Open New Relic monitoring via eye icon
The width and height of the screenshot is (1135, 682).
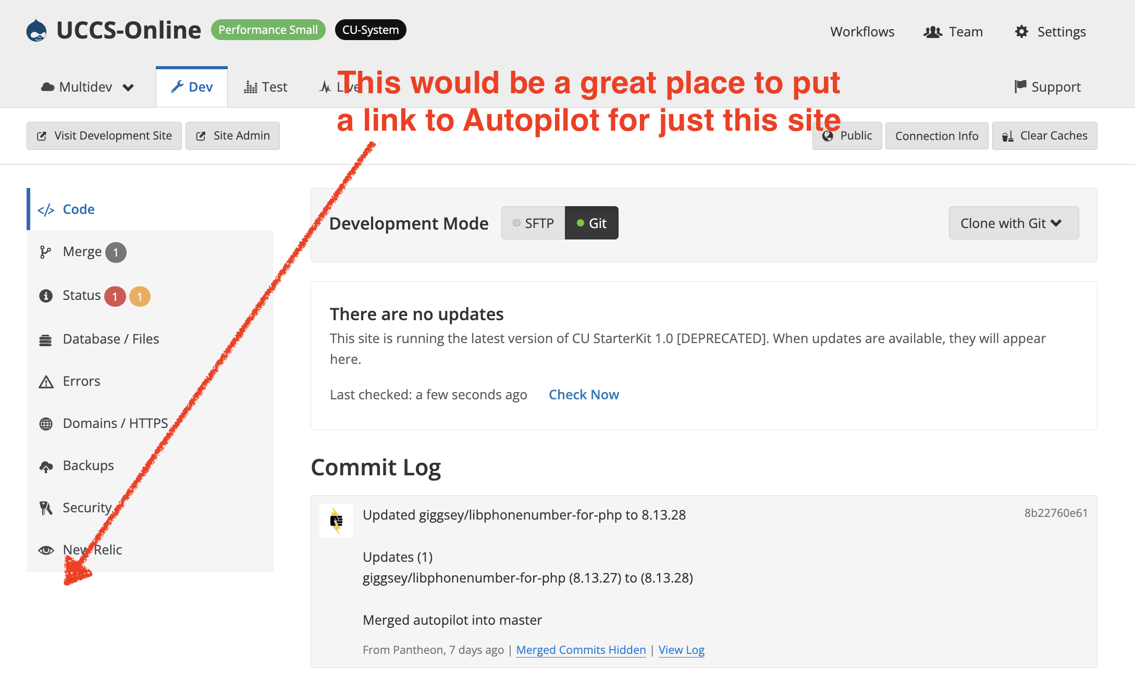tap(46, 549)
